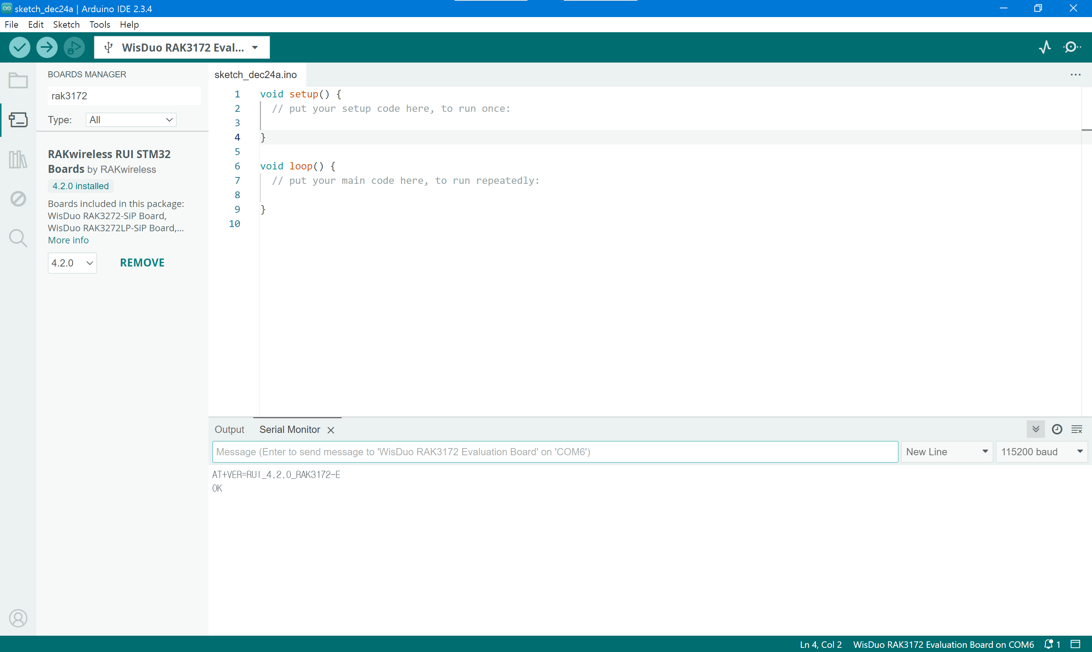Click the Serial Monitor message input field

click(555, 451)
